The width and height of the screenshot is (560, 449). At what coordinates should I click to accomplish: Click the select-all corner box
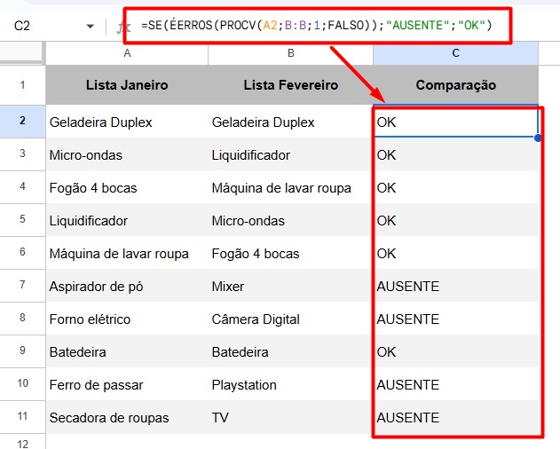22,53
